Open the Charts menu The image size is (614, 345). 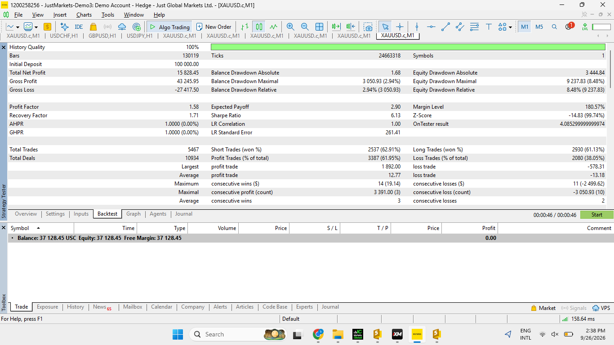(x=84, y=15)
